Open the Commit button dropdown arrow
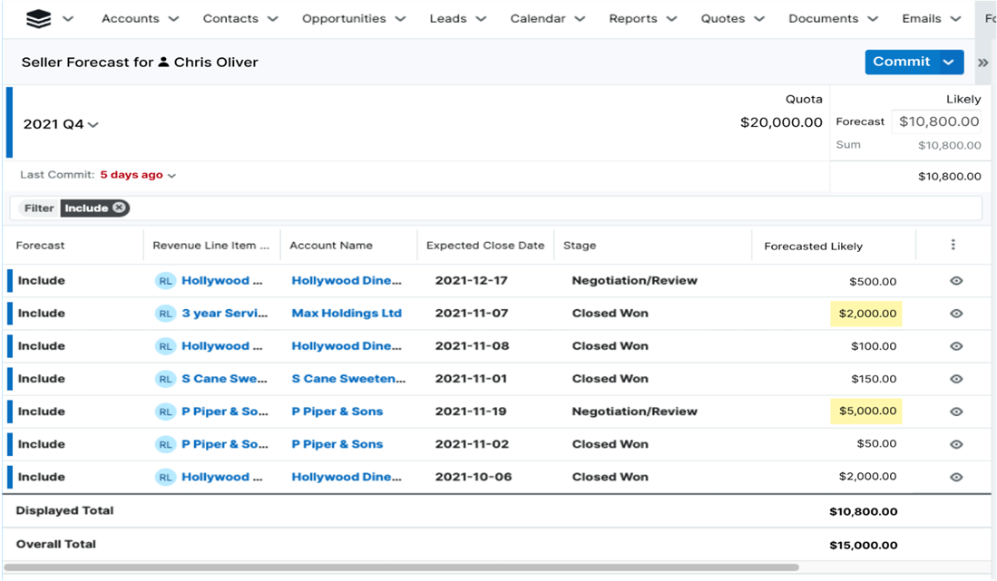997x581 pixels. pyautogui.click(x=948, y=63)
